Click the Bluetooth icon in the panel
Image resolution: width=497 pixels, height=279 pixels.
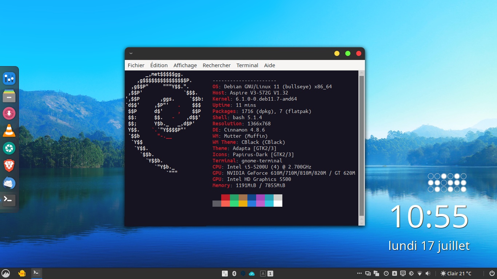pyautogui.click(x=234, y=274)
